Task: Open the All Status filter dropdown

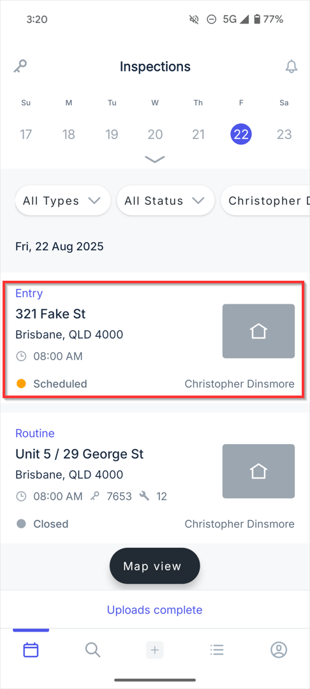Action: tap(166, 201)
